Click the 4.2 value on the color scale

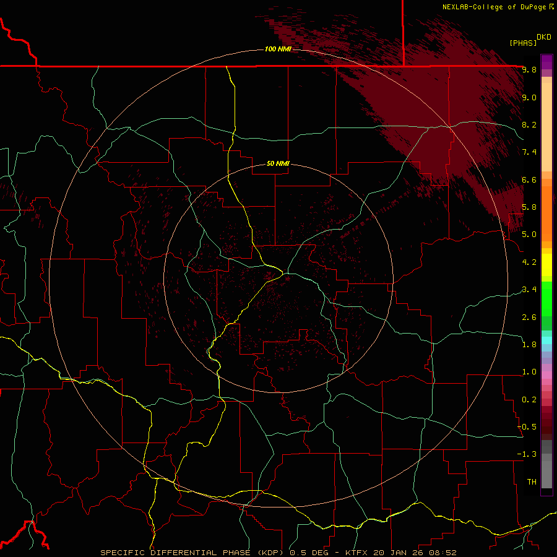click(x=529, y=262)
